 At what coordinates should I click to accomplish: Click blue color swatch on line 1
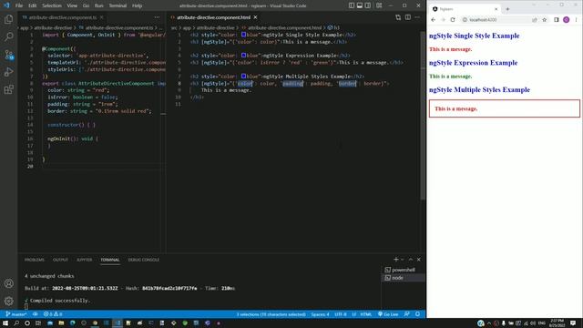243,35
